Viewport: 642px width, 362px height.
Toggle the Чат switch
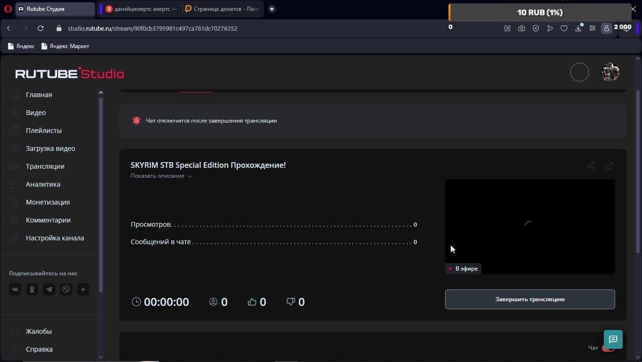pos(608,348)
